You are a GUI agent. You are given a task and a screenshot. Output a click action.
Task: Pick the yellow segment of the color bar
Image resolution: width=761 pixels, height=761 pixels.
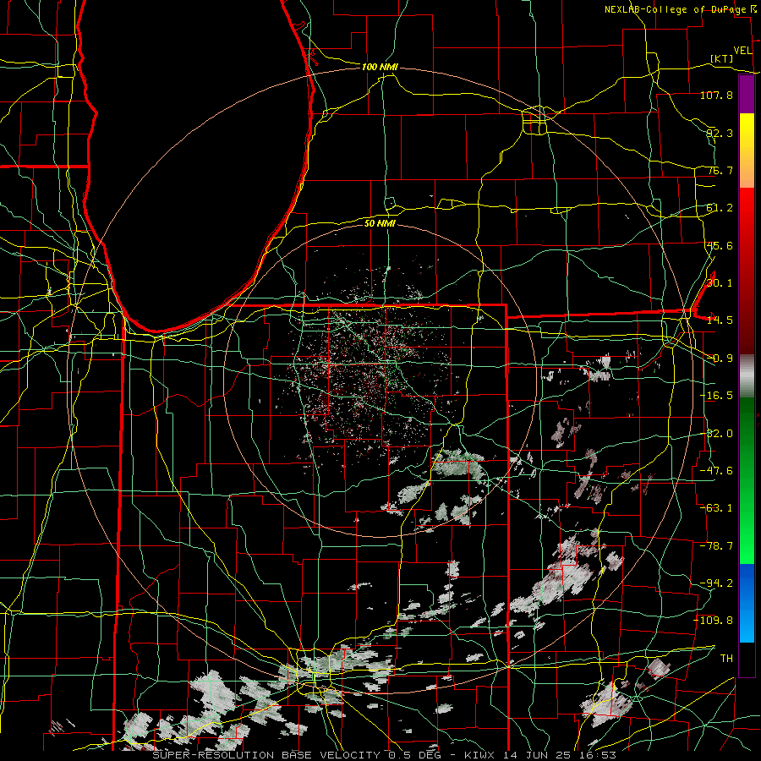pos(747,132)
